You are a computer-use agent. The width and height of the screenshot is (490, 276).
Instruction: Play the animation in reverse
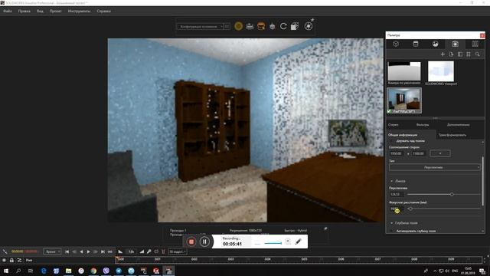pyautogui.click(x=81, y=251)
